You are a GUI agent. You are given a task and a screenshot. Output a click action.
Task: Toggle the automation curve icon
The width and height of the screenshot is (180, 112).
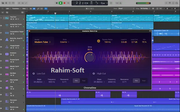[x=38, y=9]
